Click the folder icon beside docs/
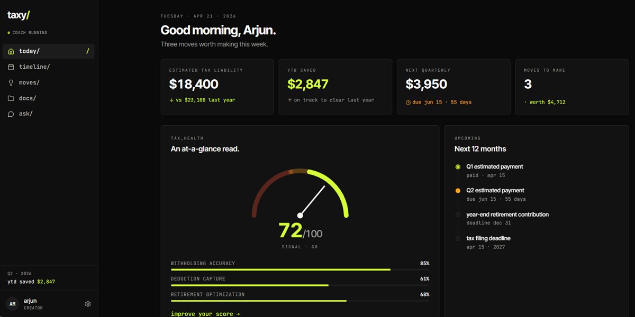The height and width of the screenshot is (317, 635). 11,98
